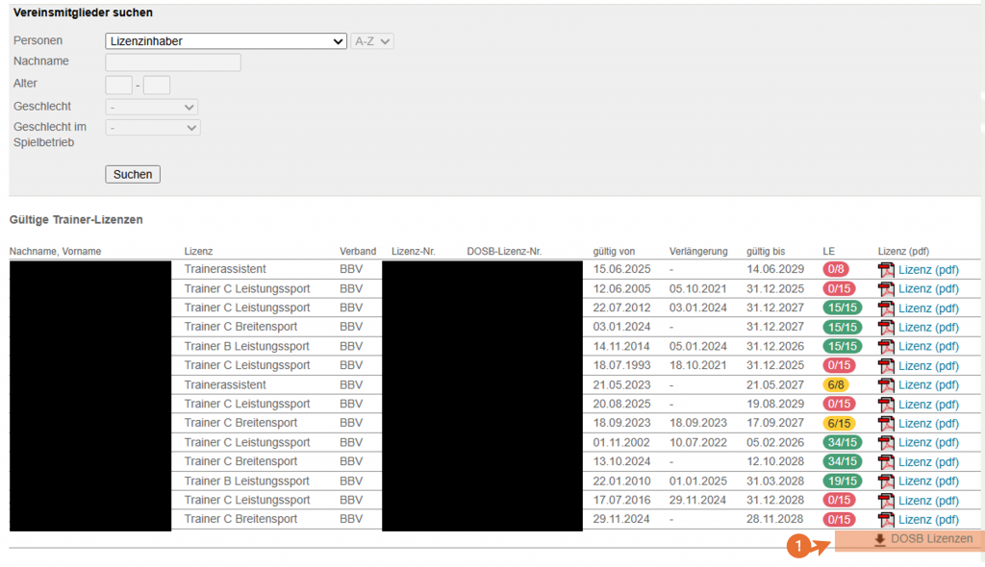This screenshot has width=985, height=567.
Task: Click the PDF icon in the 01.11.2002 row
Action: pyautogui.click(x=886, y=443)
